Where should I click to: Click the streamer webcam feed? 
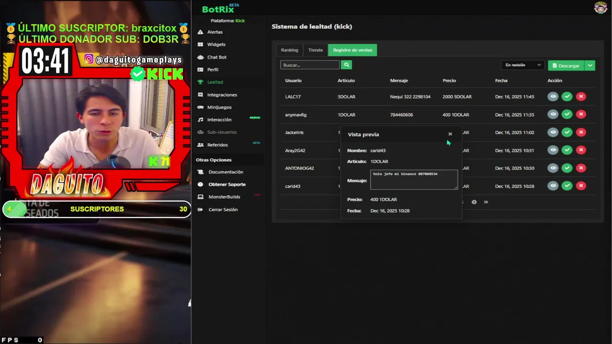pos(96,124)
